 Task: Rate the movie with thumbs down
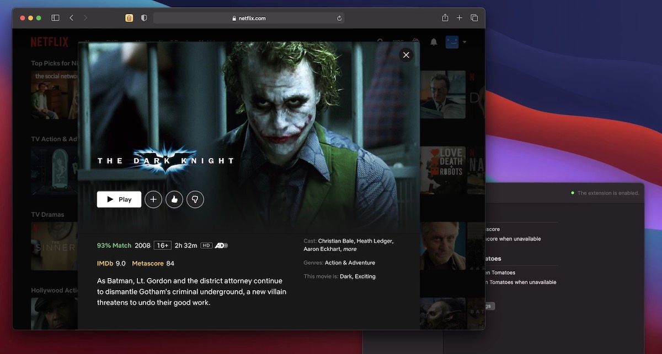195,199
